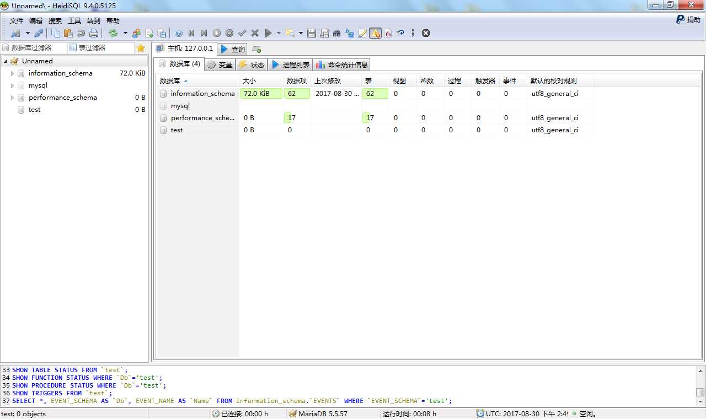The height and width of the screenshot is (419, 706).
Task: Click the SQL log vertical scrollbar
Action: point(700,385)
